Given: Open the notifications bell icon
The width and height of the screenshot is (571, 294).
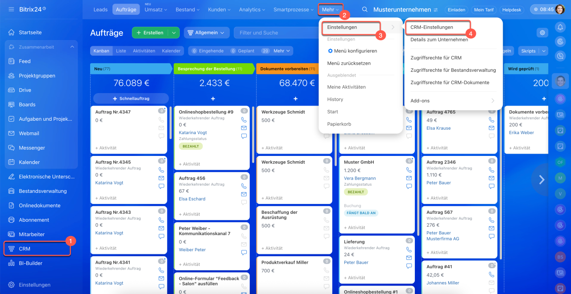Looking at the screenshot, I should [560, 27].
